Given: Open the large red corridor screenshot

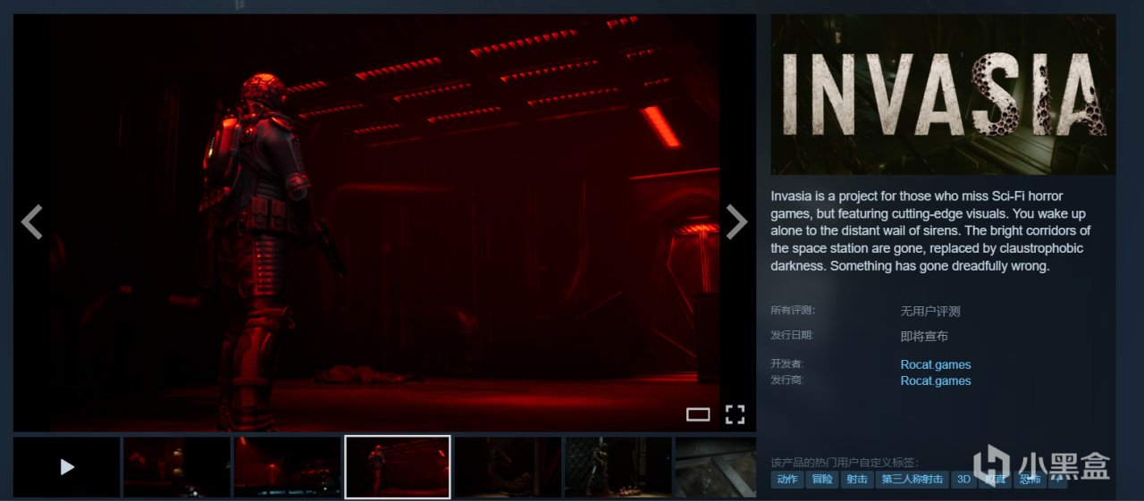Looking at the screenshot, I should pos(384,222).
